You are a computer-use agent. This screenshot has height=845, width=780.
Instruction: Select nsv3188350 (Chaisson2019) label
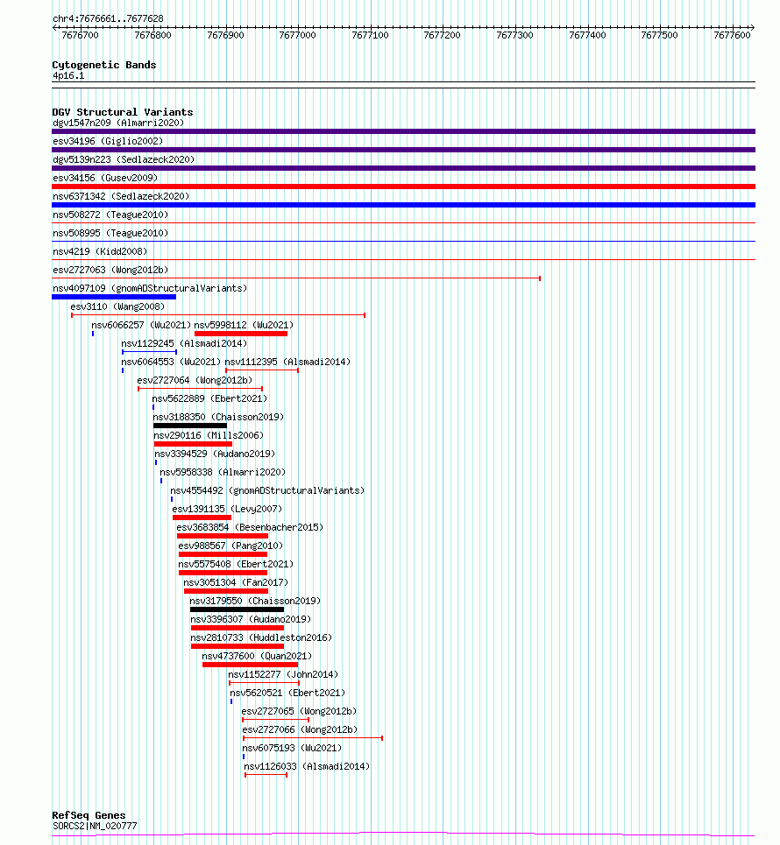click(x=218, y=417)
